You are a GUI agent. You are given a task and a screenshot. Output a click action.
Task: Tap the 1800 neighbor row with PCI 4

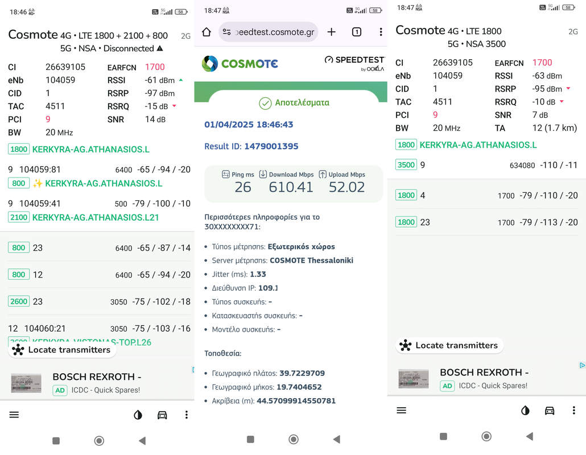[486, 196]
